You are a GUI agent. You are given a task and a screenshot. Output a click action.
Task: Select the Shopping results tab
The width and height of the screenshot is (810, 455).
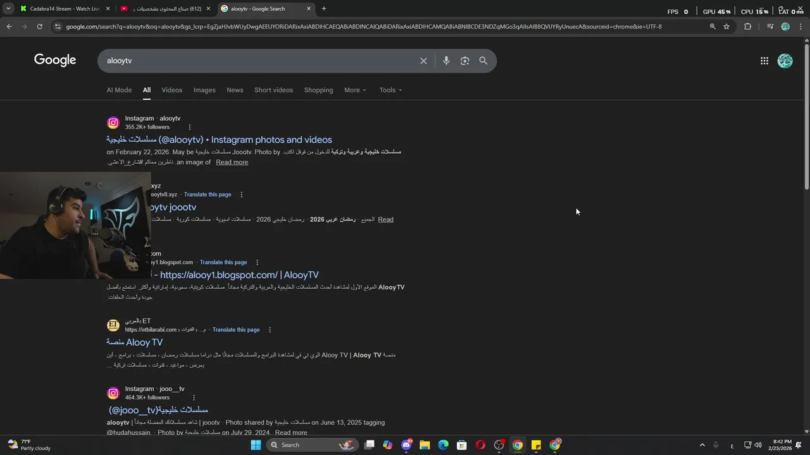pos(318,90)
